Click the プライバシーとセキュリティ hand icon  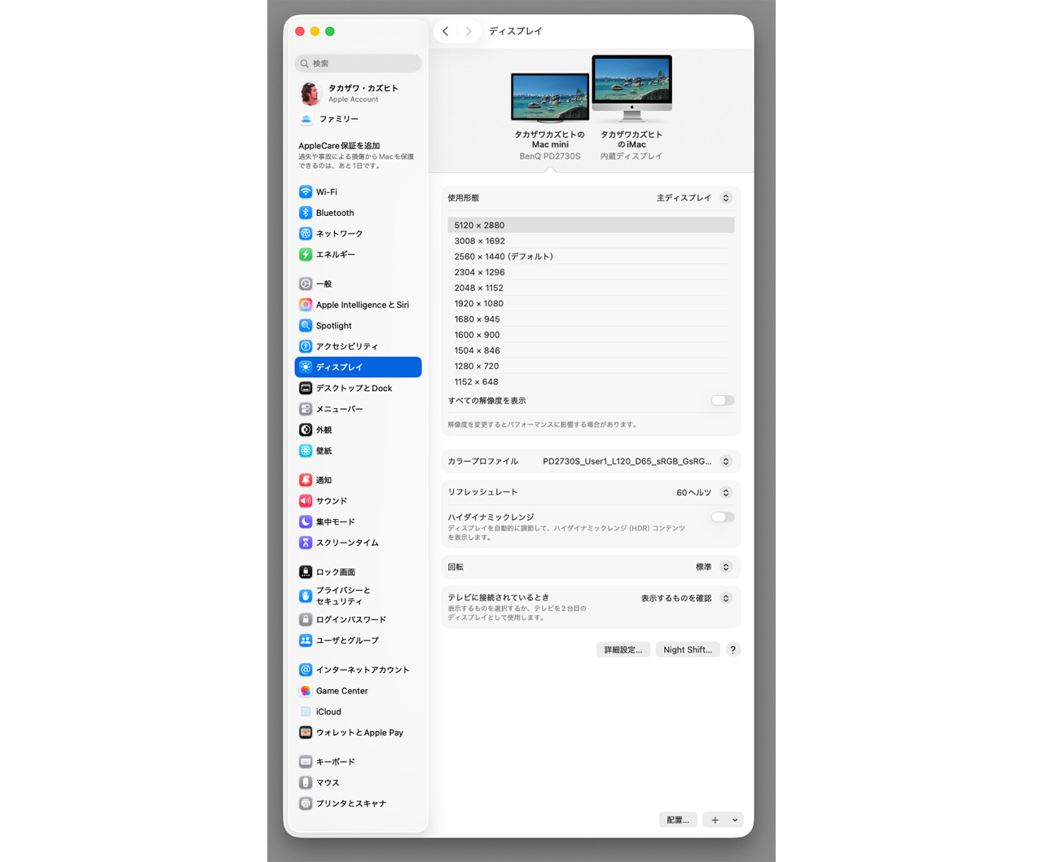306,596
